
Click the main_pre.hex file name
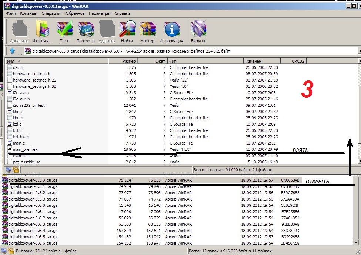pos(25,149)
